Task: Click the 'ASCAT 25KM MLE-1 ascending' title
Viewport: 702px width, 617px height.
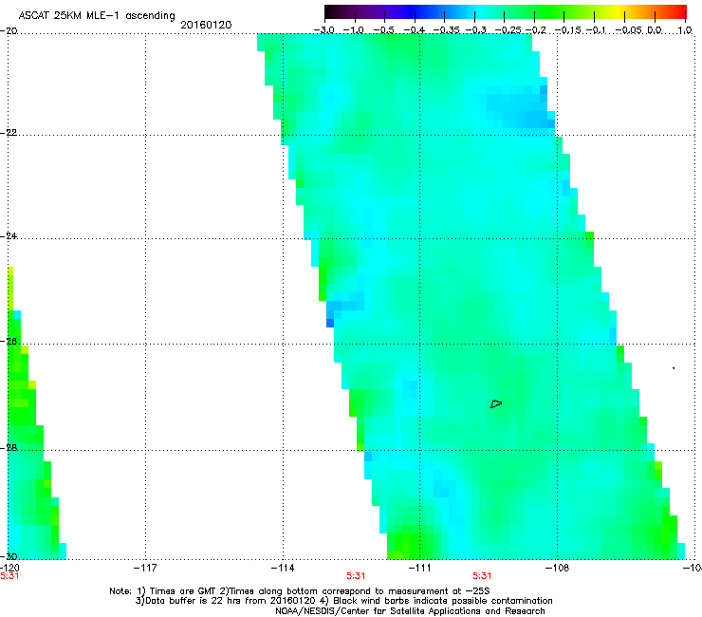Action: coord(97,16)
